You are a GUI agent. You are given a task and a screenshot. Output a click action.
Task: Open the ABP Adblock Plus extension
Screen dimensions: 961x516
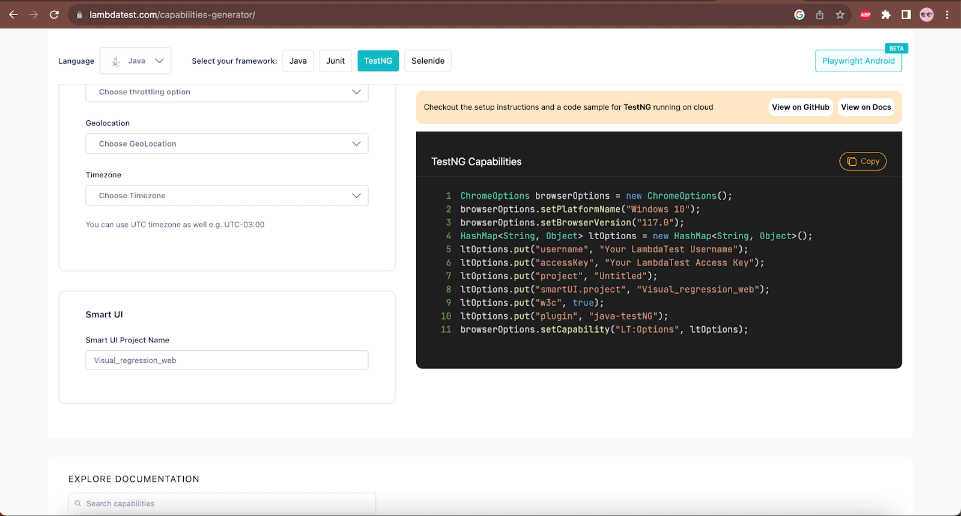pos(866,14)
